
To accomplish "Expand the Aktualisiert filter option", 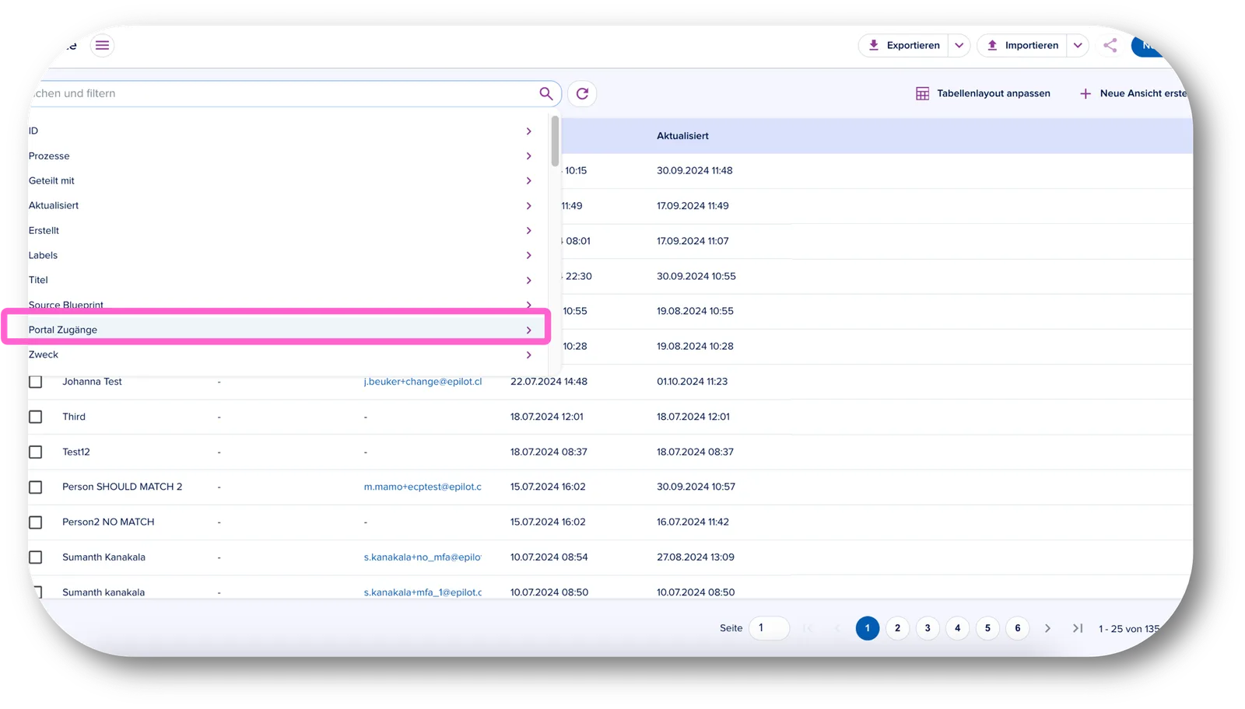I will tap(281, 205).
